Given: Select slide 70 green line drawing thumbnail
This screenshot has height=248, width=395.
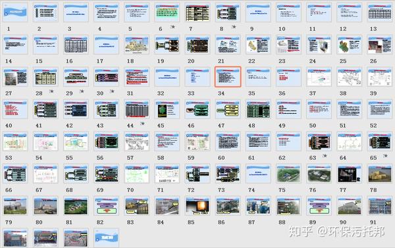Looking at the screenshot, I should [x=137, y=174].
